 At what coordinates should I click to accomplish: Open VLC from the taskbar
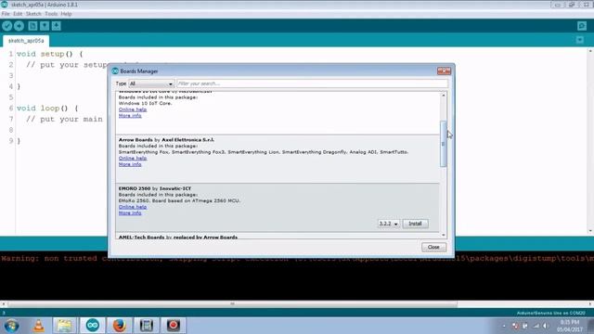click(38, 326)
